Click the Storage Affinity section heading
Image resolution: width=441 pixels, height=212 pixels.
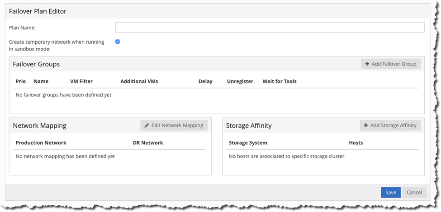pos(249,125)
